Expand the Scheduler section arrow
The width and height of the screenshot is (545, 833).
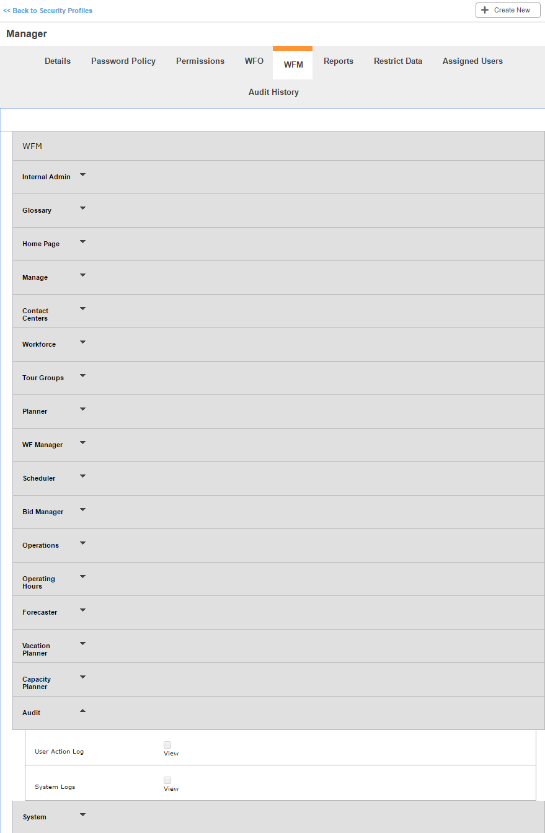(83, 476)
